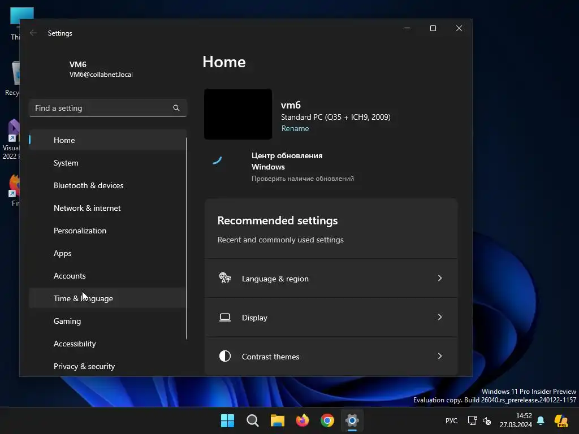Launch Google Chrome from taskbar

click(x=327, y=420)
